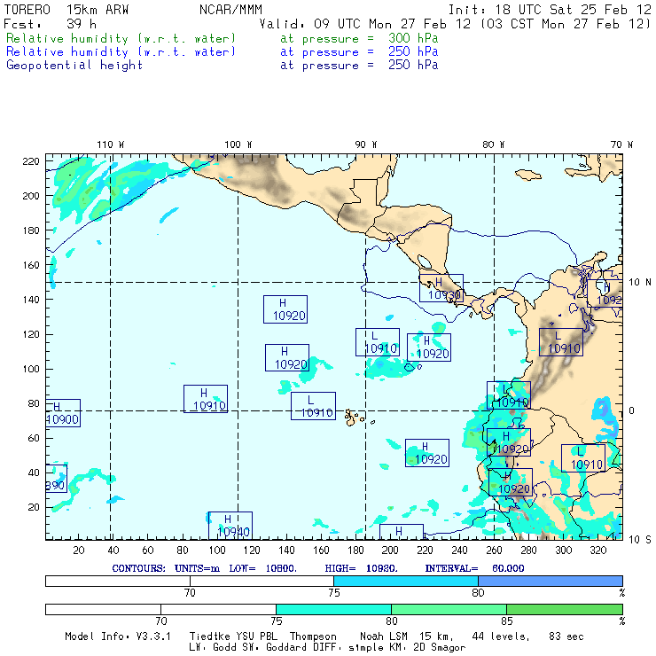This screenshot has width=656, height=656.
Task: Click the Galapagos Islands on the map
Action: click(x=355, y=418)
